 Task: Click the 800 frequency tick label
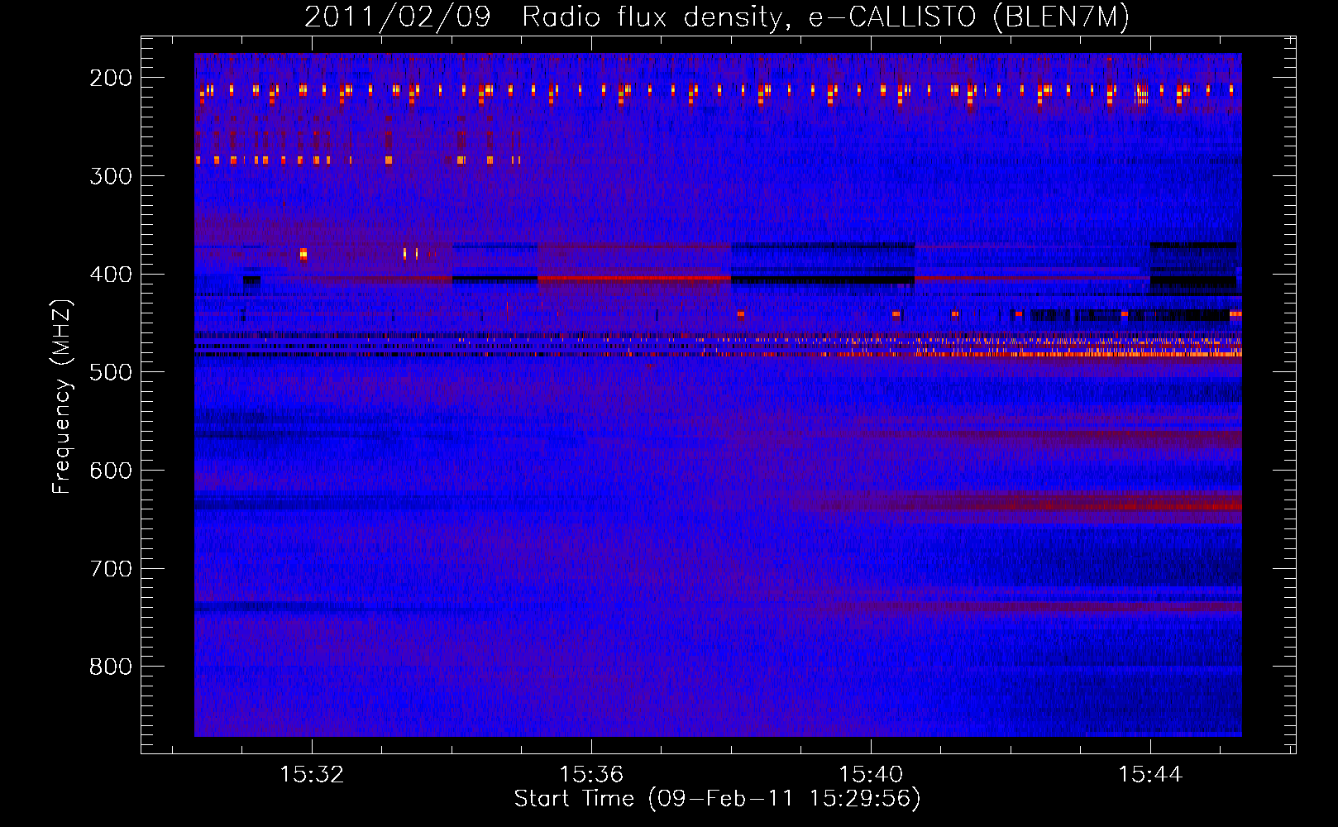click(111, 667)
